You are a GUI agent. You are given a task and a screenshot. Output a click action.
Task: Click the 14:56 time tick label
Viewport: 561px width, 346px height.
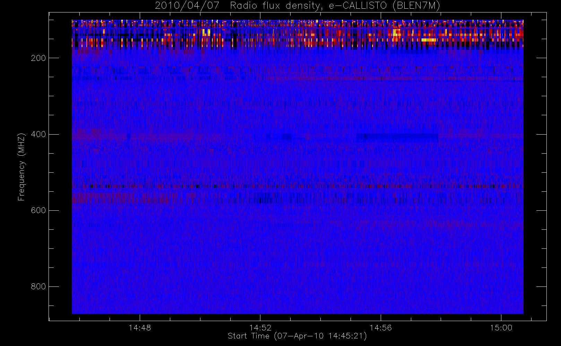click(381, 328)
